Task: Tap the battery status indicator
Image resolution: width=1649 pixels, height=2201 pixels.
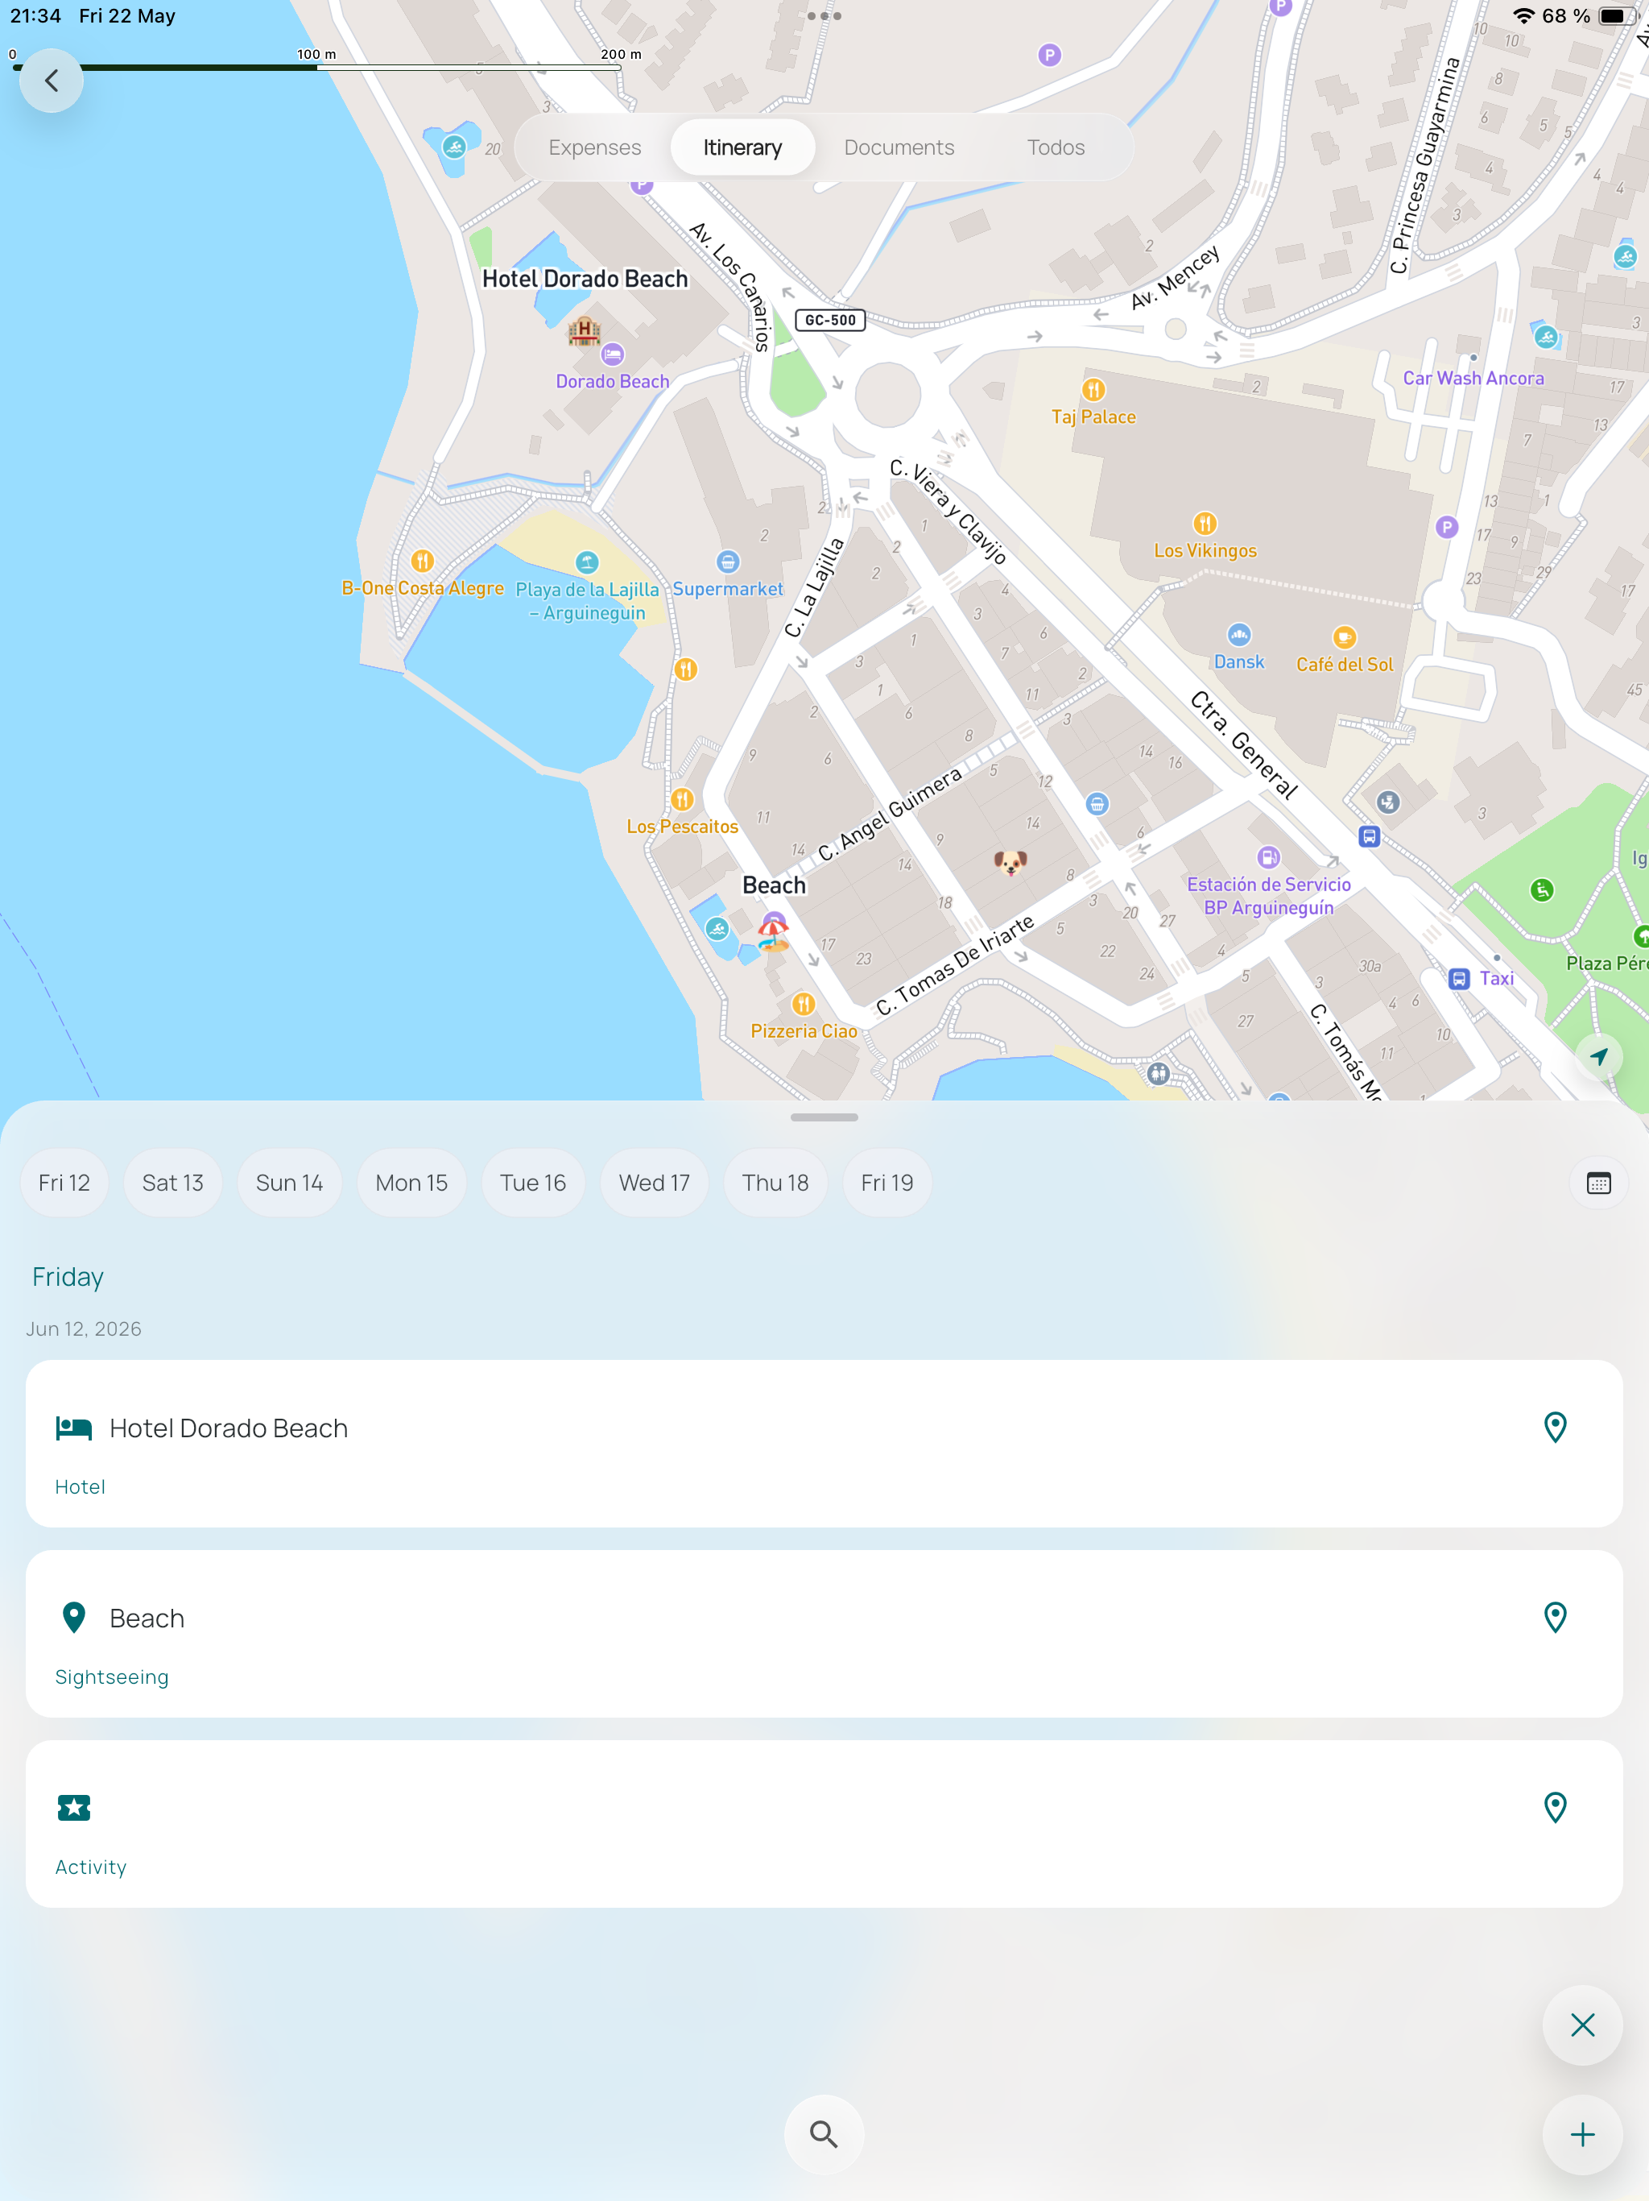Action: [1616, 16]
